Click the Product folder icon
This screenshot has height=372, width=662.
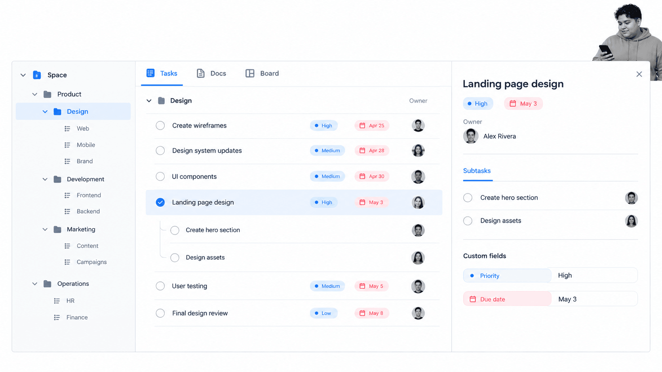coord(48,94)
